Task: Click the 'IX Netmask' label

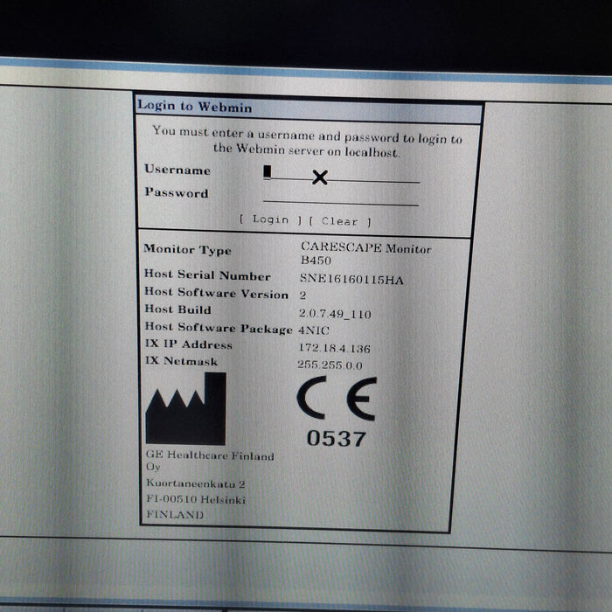Action: [x=182, y=360]
